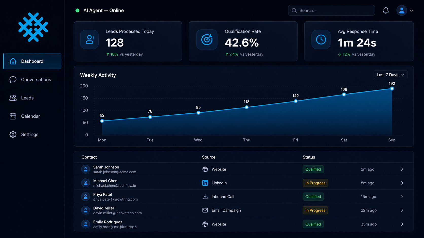Expand Michael Chen's row with the chevron
Image resolution: width=424 pixels, height=238 pixels.
pyautogui.click(x=402, y=183)
